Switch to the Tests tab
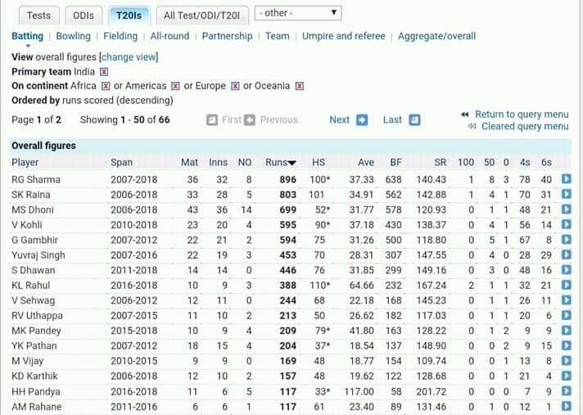Viewport: 583px width, 415px height. (x=38, y=16)
